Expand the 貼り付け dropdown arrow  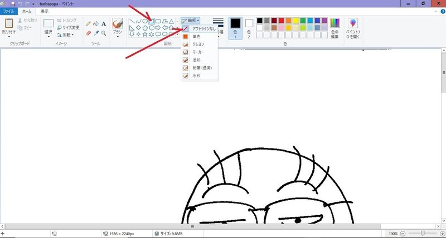coord(9,37)
